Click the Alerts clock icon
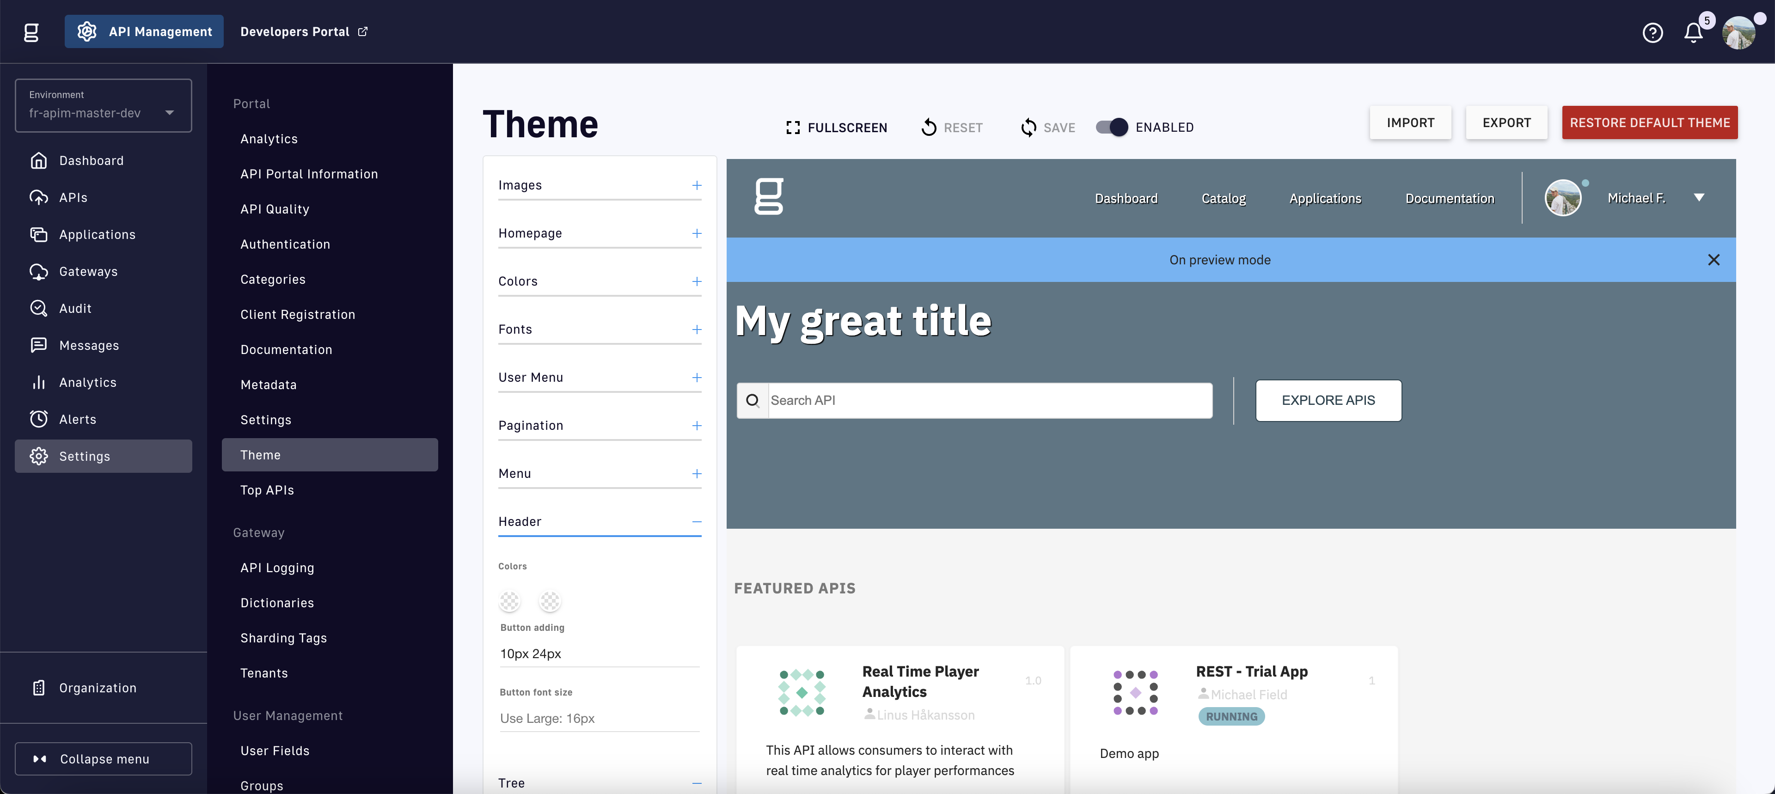The image size is (1775, 794). point(38,419)
